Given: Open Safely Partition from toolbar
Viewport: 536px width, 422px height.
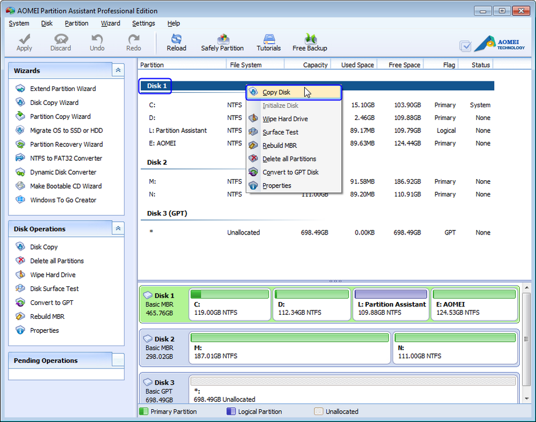Looking at the screenshot, I should 223,42.
